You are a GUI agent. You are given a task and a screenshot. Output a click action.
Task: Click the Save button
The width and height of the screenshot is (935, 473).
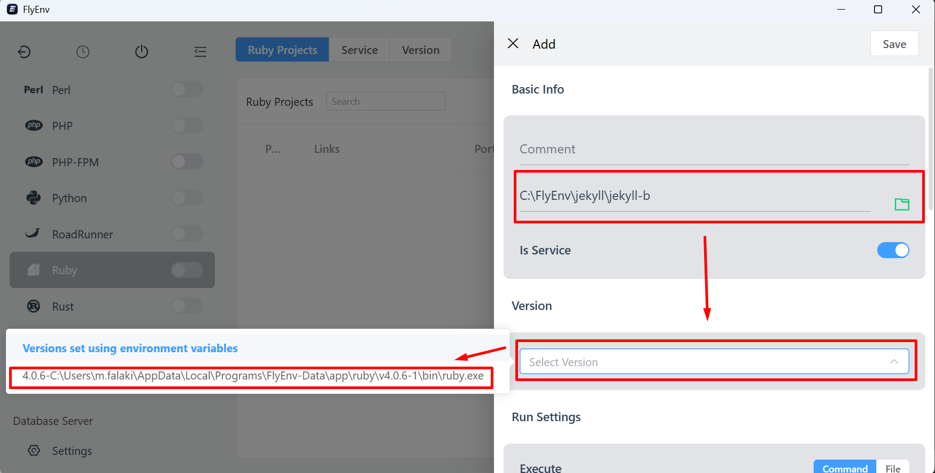(x=894, y=44)
